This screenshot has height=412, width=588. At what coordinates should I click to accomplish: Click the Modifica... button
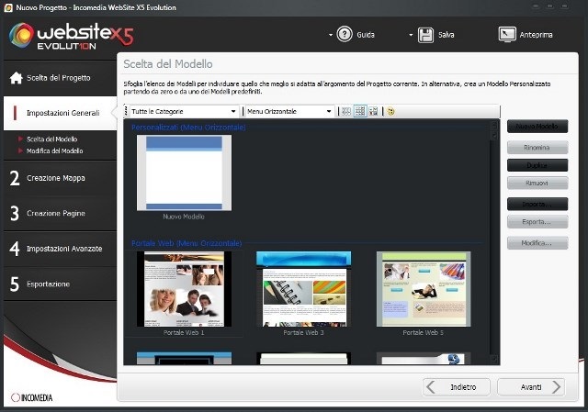pos(537,243)
